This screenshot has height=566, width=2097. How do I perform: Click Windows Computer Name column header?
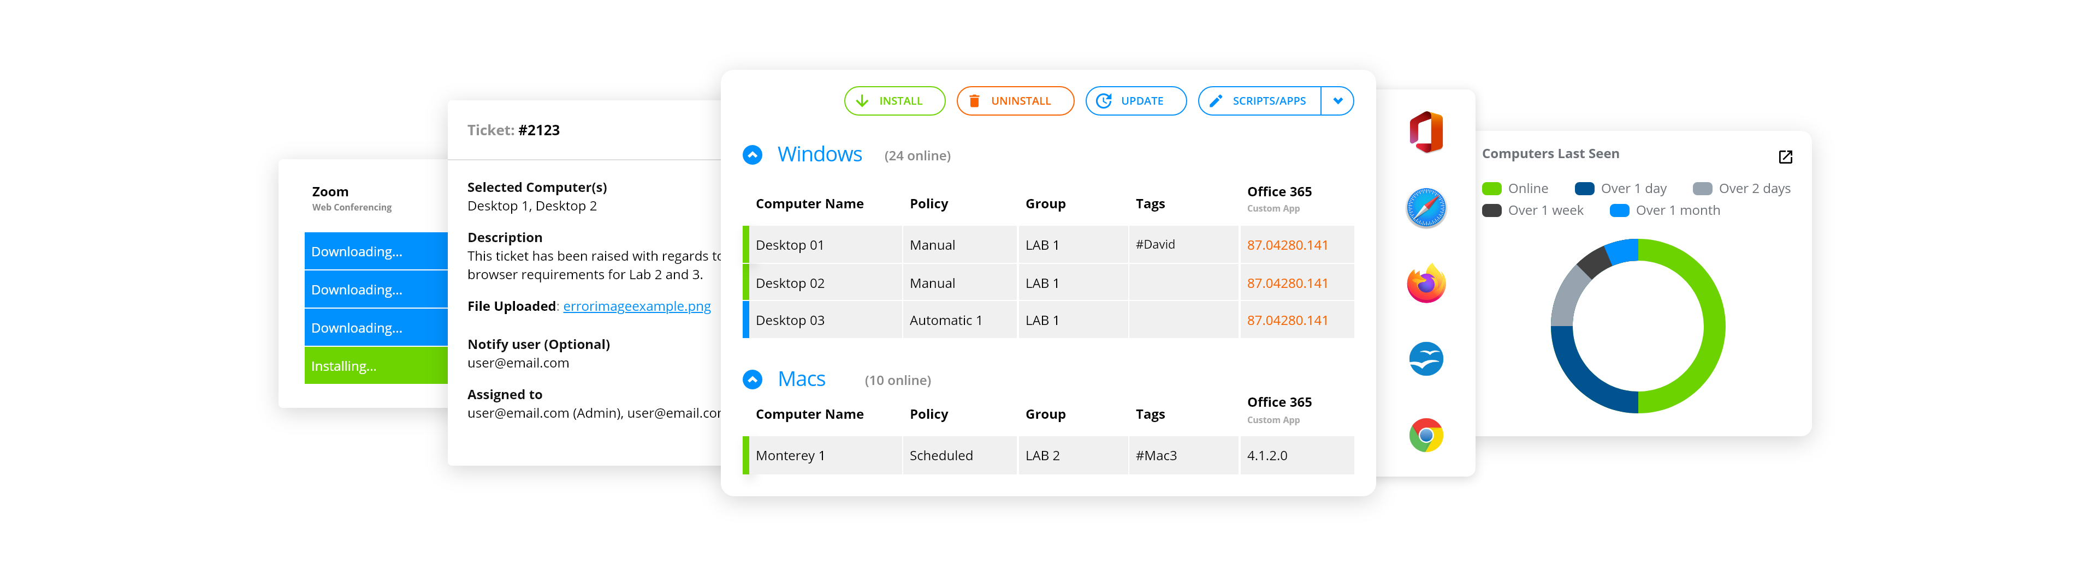(x=809, y=203)
